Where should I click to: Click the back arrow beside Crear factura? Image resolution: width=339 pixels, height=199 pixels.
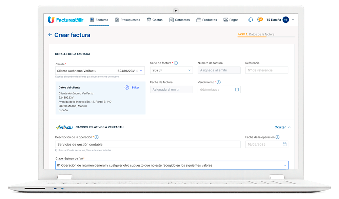pos(50,35)
